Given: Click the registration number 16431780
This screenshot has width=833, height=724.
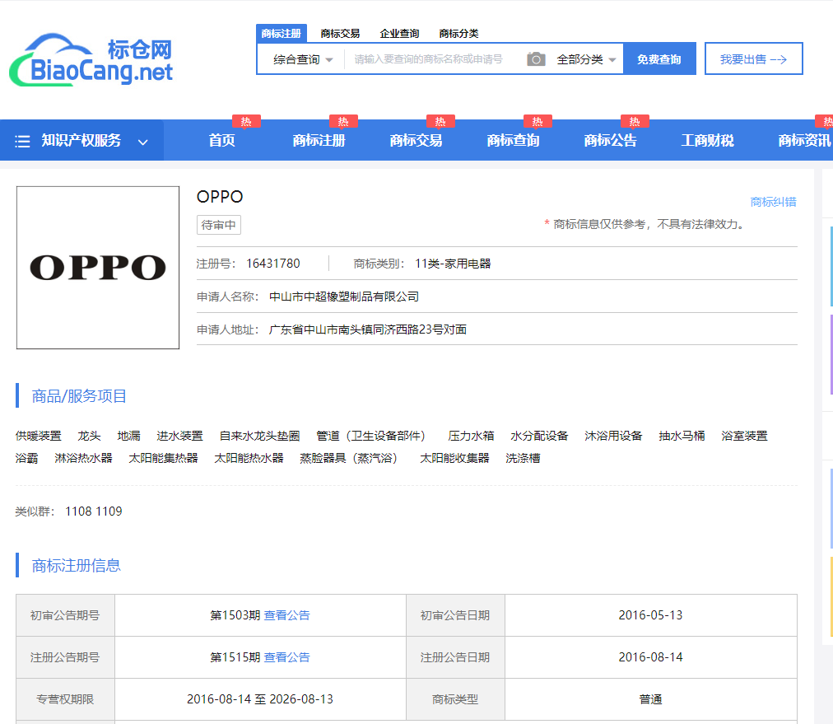Looking at the screenshot, I should [x=273, y=264].
